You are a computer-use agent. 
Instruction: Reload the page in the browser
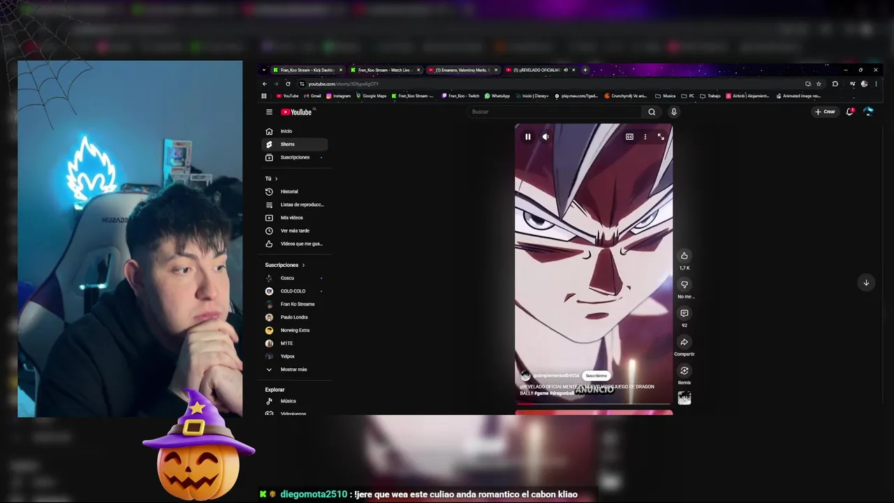[x=288, y=84]
